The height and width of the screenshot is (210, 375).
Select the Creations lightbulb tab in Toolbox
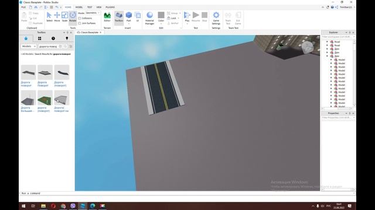pos(67,38)
